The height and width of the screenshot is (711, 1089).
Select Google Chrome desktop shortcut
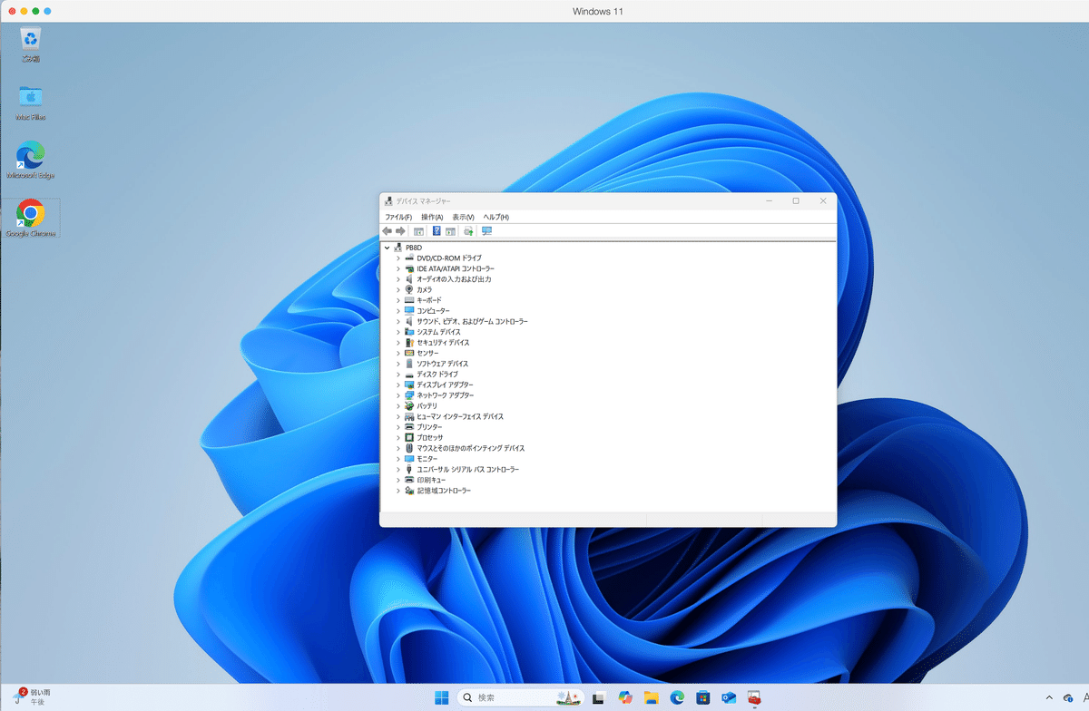pos(31,219)
